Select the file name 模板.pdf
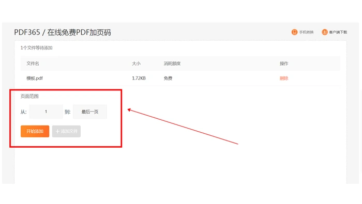The height and width of the screenshot is (204, 362). coord(35,79)
